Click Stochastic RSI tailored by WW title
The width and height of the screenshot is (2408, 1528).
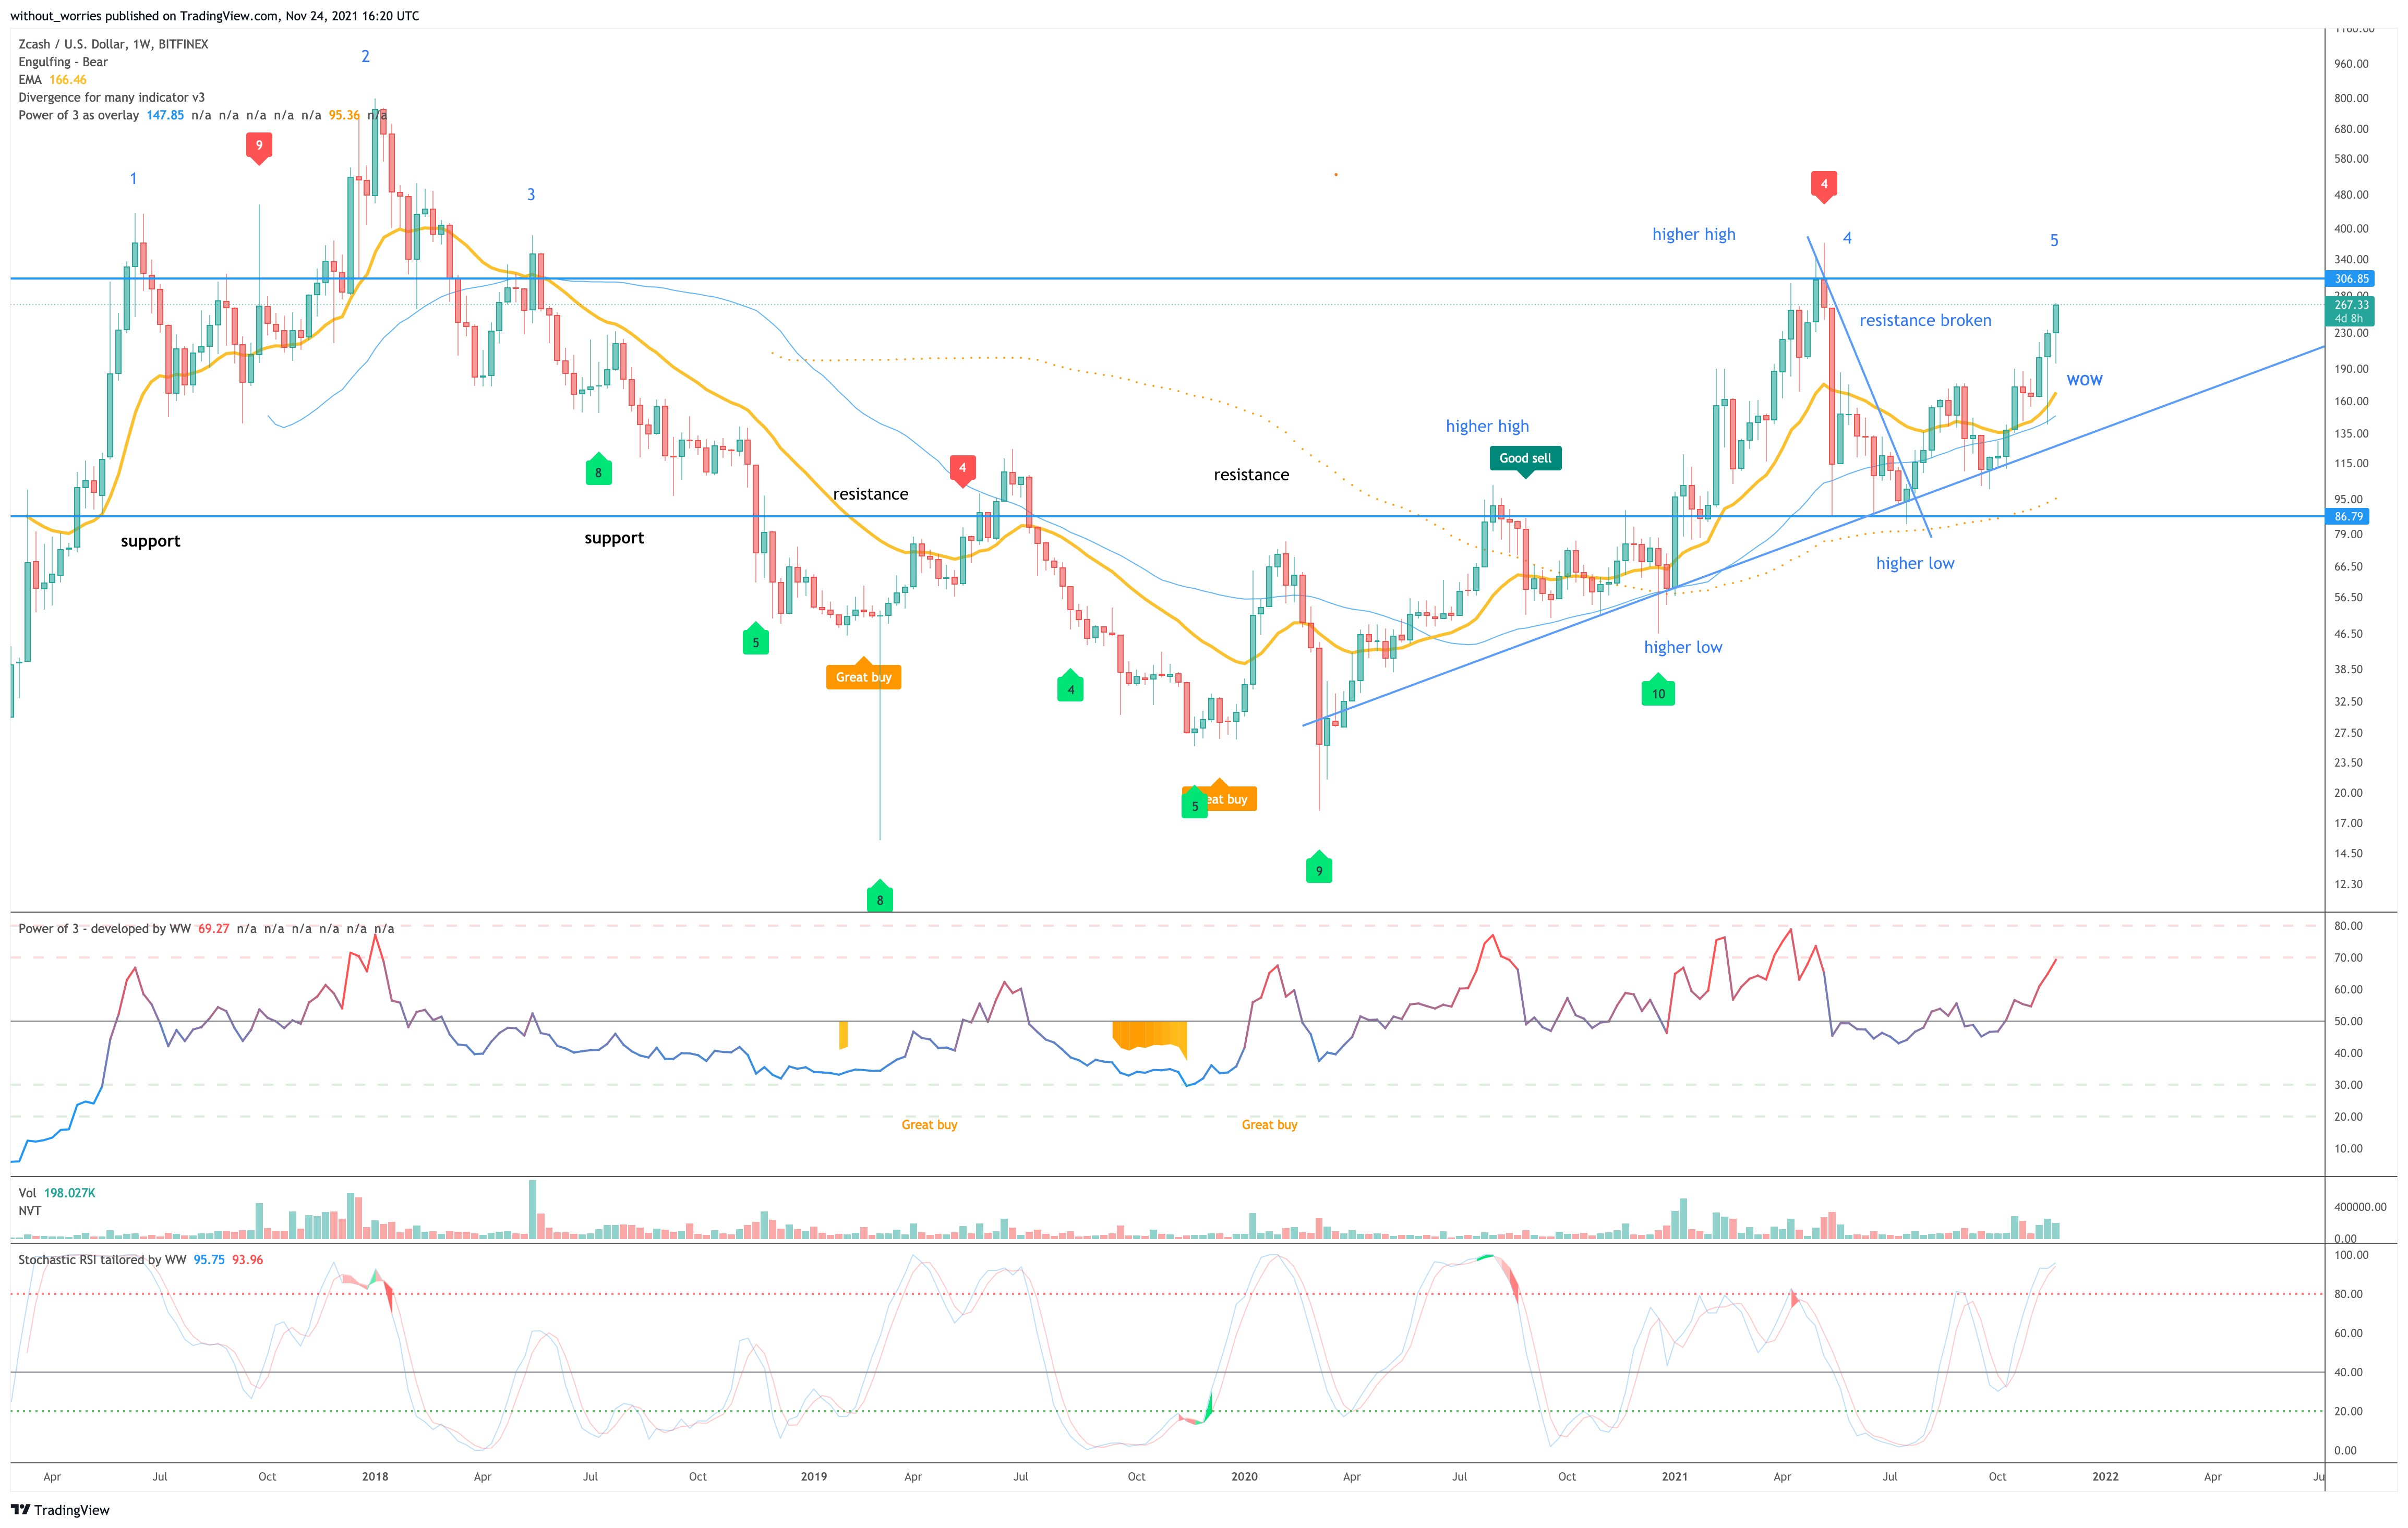(102, 1260)
